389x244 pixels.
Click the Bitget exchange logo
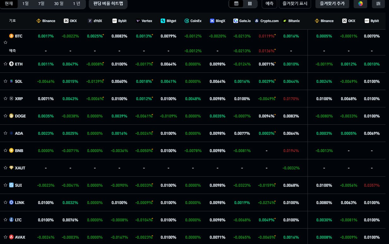point(163,21)
